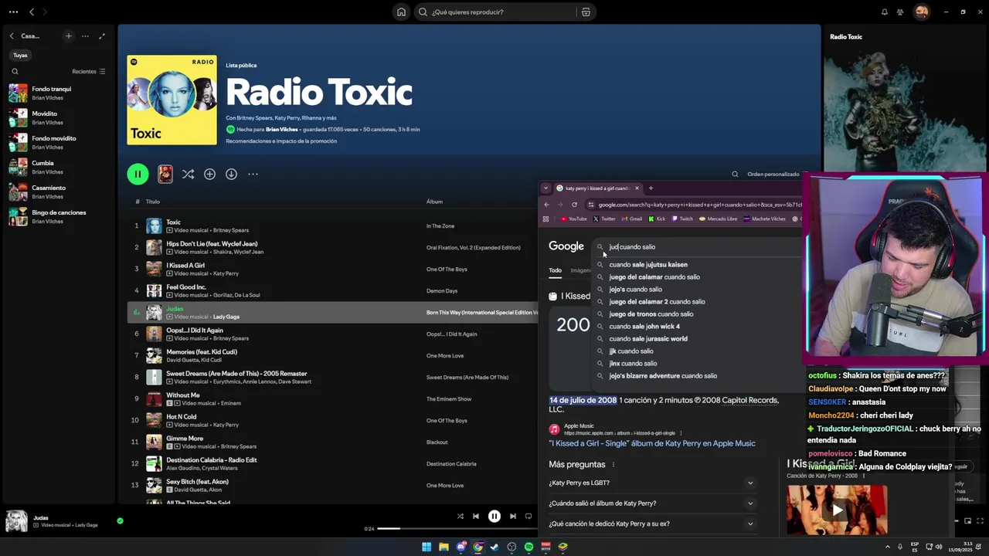This screenshot has width=989, height=556.
Task: Open a new Chrome tab
Action: click(651, 188)
